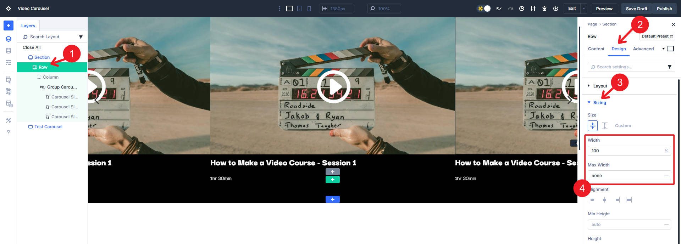
Task: Click the Publish button
Action: [x=664, y=8]
